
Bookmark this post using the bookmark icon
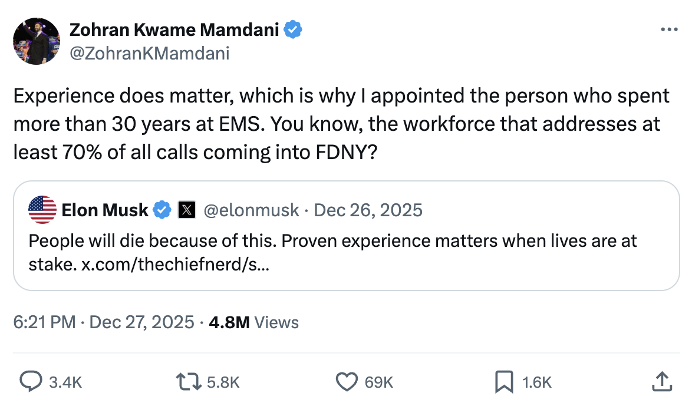point(504,382)
